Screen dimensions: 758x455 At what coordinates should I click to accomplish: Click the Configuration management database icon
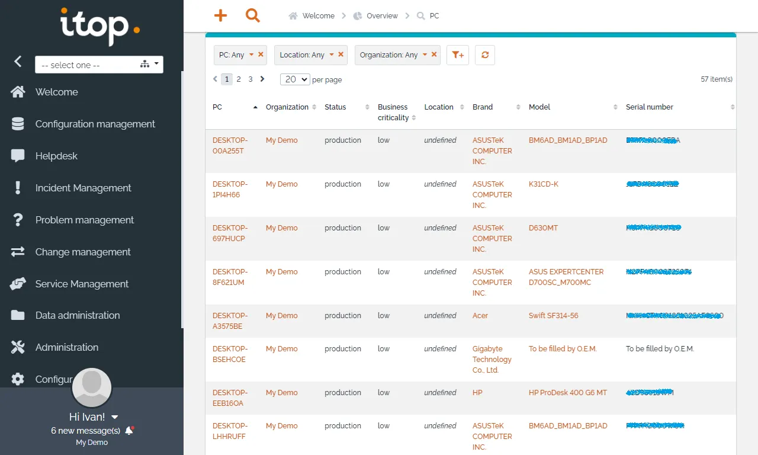18,124
